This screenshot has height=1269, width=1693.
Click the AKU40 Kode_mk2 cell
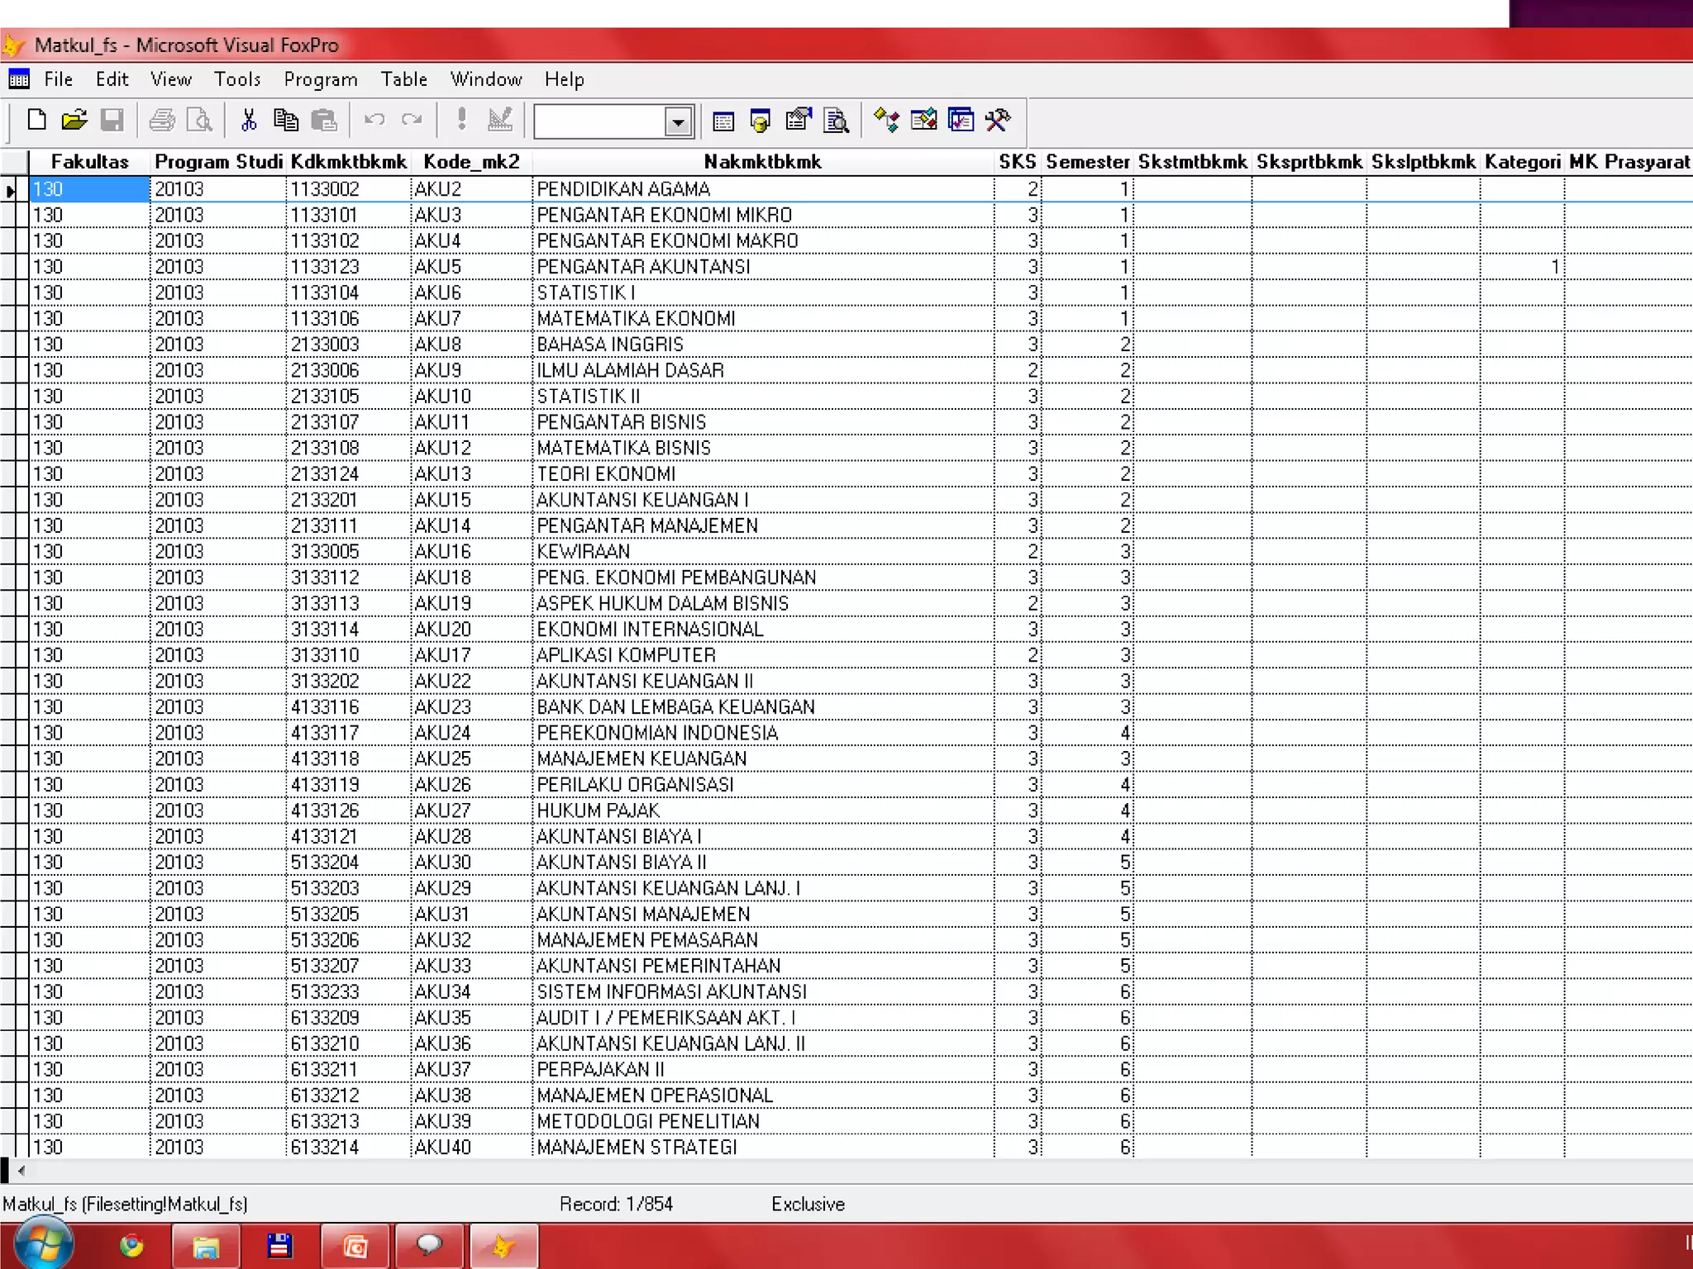pos(442,1147)
